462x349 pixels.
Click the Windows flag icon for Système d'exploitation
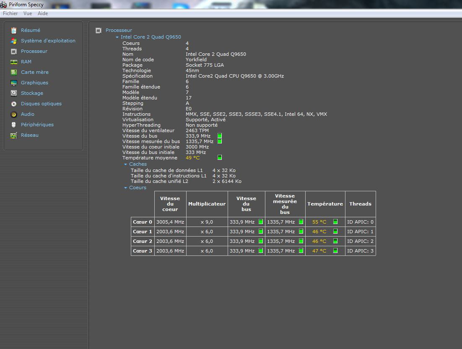click(x=14, y=41)
